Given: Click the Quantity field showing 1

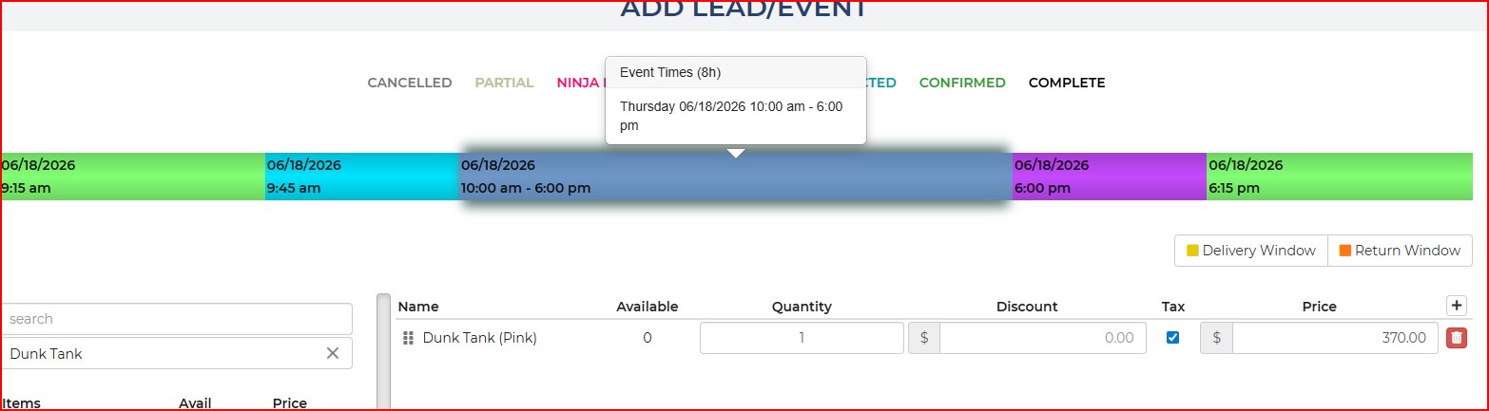Looking at the screenshot, I should (802, 338).
